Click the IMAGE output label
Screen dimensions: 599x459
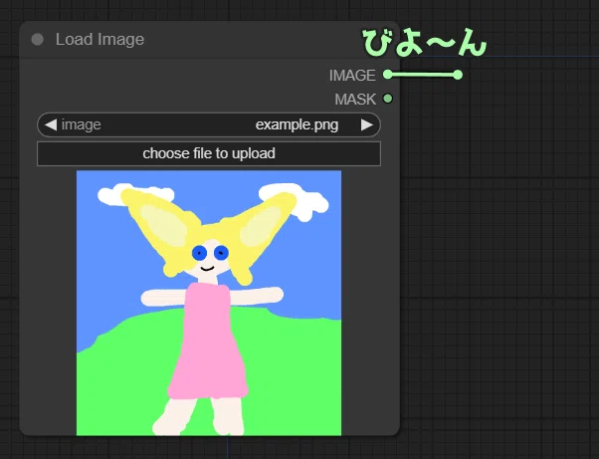[x=352, y=76]
